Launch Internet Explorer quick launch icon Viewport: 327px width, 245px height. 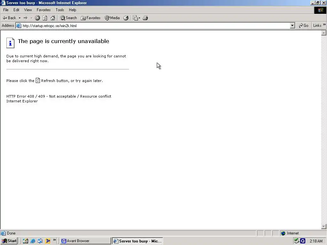coord(33,241)
